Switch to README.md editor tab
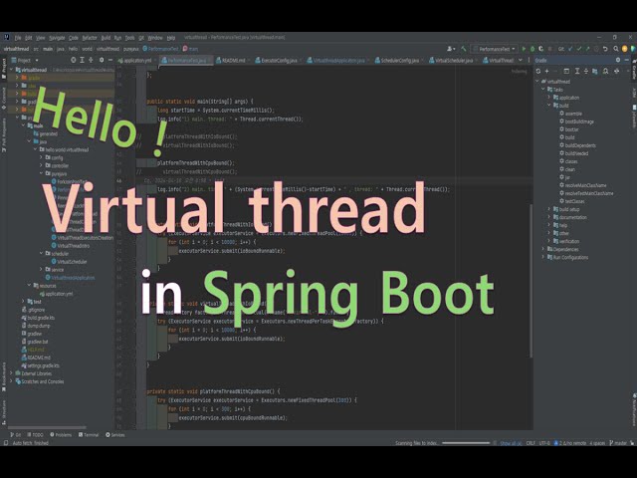This screenshot has width=637, height=478. point(231,60)
